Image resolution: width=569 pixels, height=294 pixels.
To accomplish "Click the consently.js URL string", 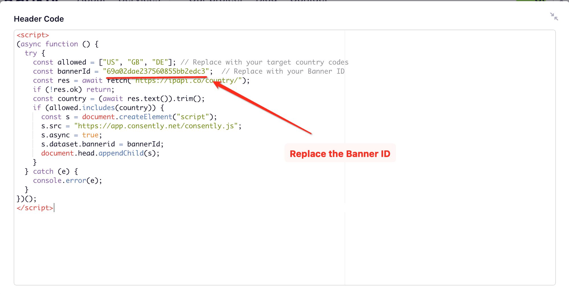I will pos(156,126).
